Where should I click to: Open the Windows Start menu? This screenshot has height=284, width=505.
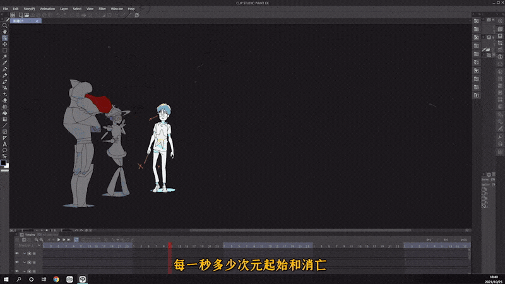[x=6, y=279]
